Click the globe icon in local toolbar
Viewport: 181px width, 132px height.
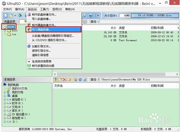coord(76,80)
